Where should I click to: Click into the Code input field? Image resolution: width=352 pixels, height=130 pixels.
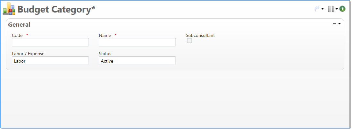(50, 42)
